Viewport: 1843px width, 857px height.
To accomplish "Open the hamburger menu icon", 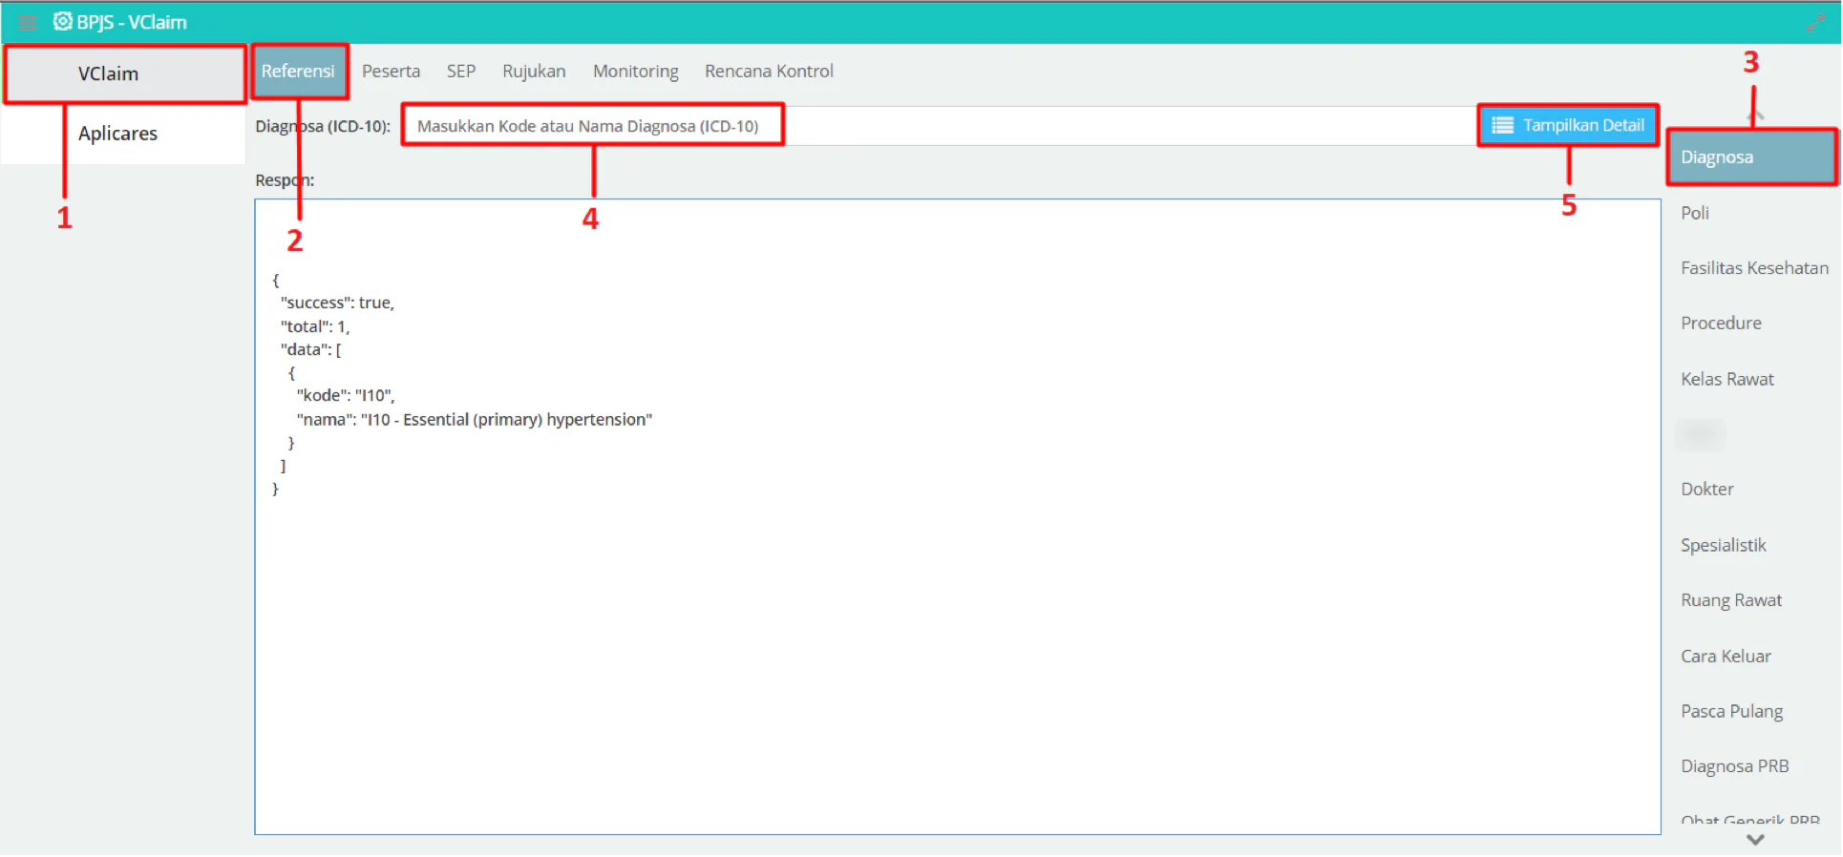I will [28, 22].
